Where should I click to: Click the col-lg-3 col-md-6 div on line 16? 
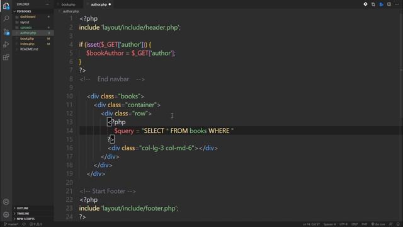[162, 148]
